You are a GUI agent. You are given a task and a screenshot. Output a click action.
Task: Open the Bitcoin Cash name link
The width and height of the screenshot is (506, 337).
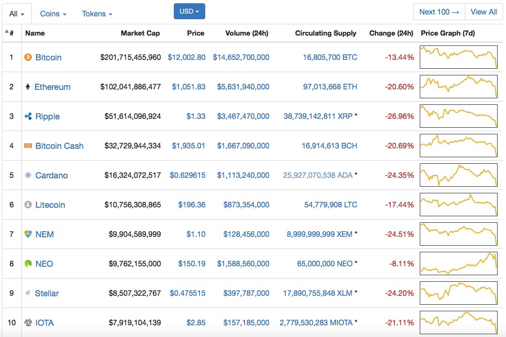click(x=60, y=146)
